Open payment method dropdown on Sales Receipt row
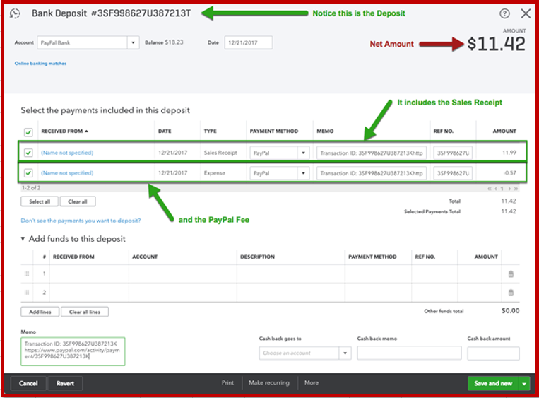Image resolution: width=539 pixels, height=398 pixels. [x=303, y=153]
